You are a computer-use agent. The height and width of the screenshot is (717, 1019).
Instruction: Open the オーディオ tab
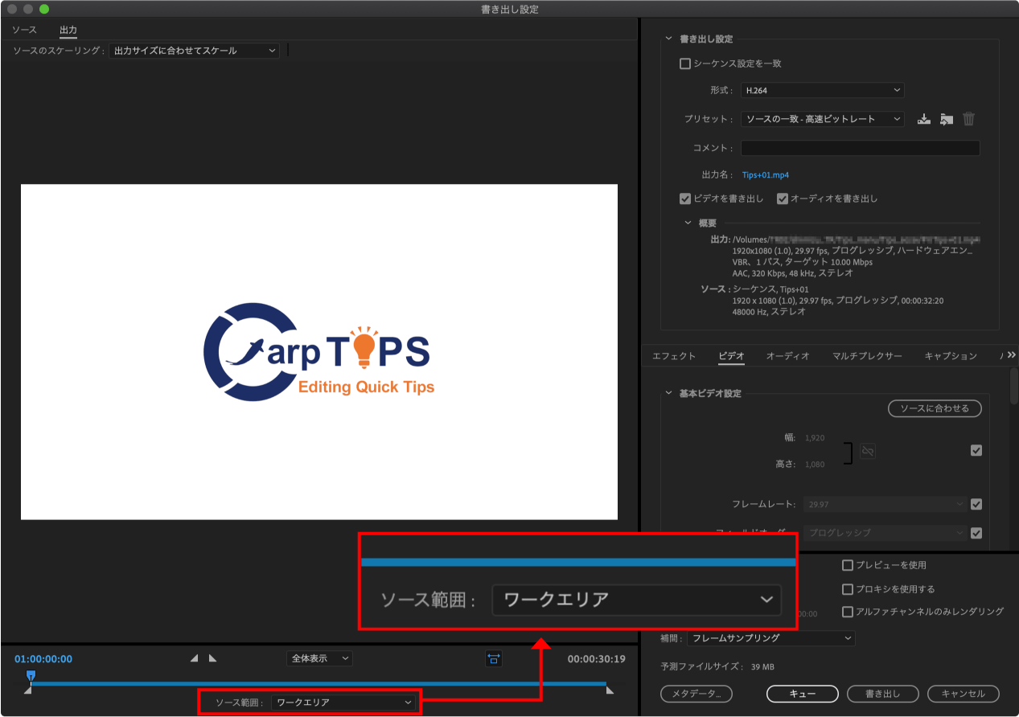(788, 355)
